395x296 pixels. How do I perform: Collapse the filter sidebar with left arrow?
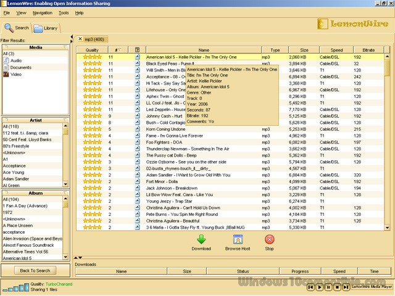pos(72,37)
